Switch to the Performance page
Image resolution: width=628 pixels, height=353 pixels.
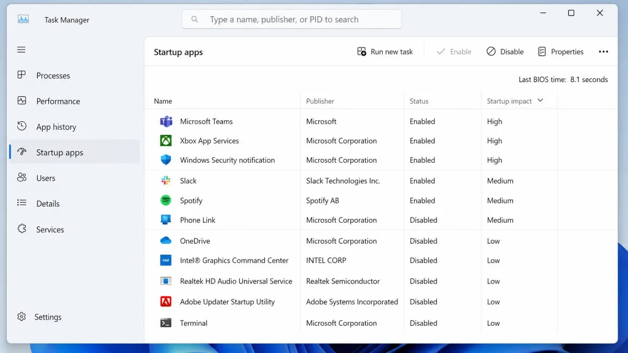pyautogui.click(x=74, y=101)
